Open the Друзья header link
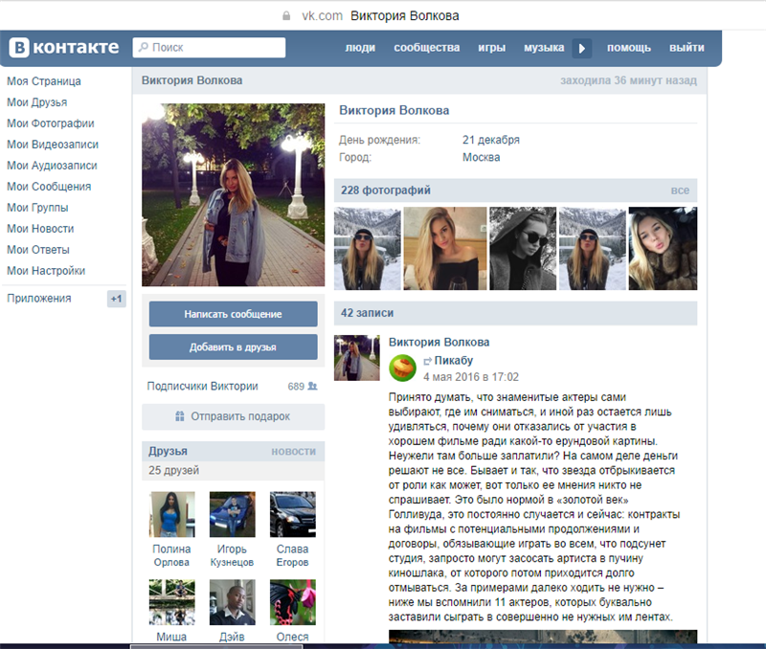Viewport: 766px width, 649px height. (168, 451)
